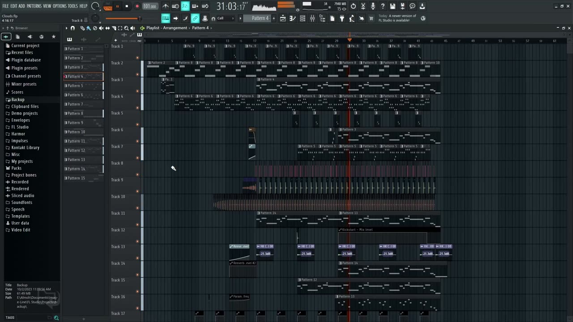
Task: Open the help question mark icon
Action: coord(383,6)
